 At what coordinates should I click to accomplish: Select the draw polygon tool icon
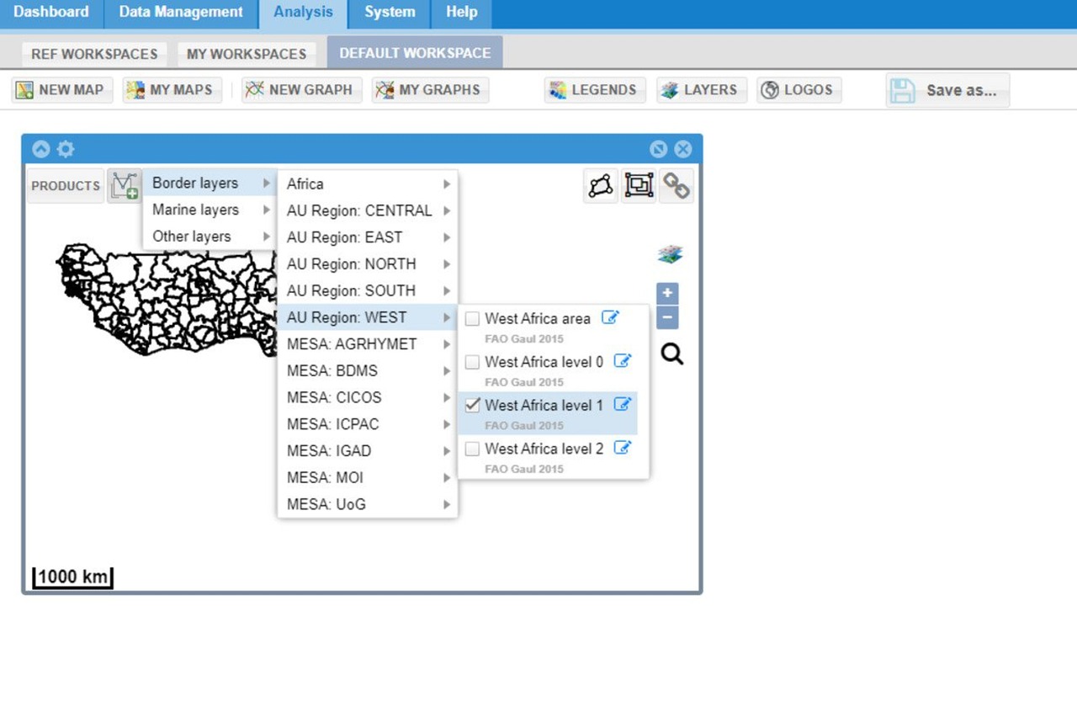click(601, 185)
